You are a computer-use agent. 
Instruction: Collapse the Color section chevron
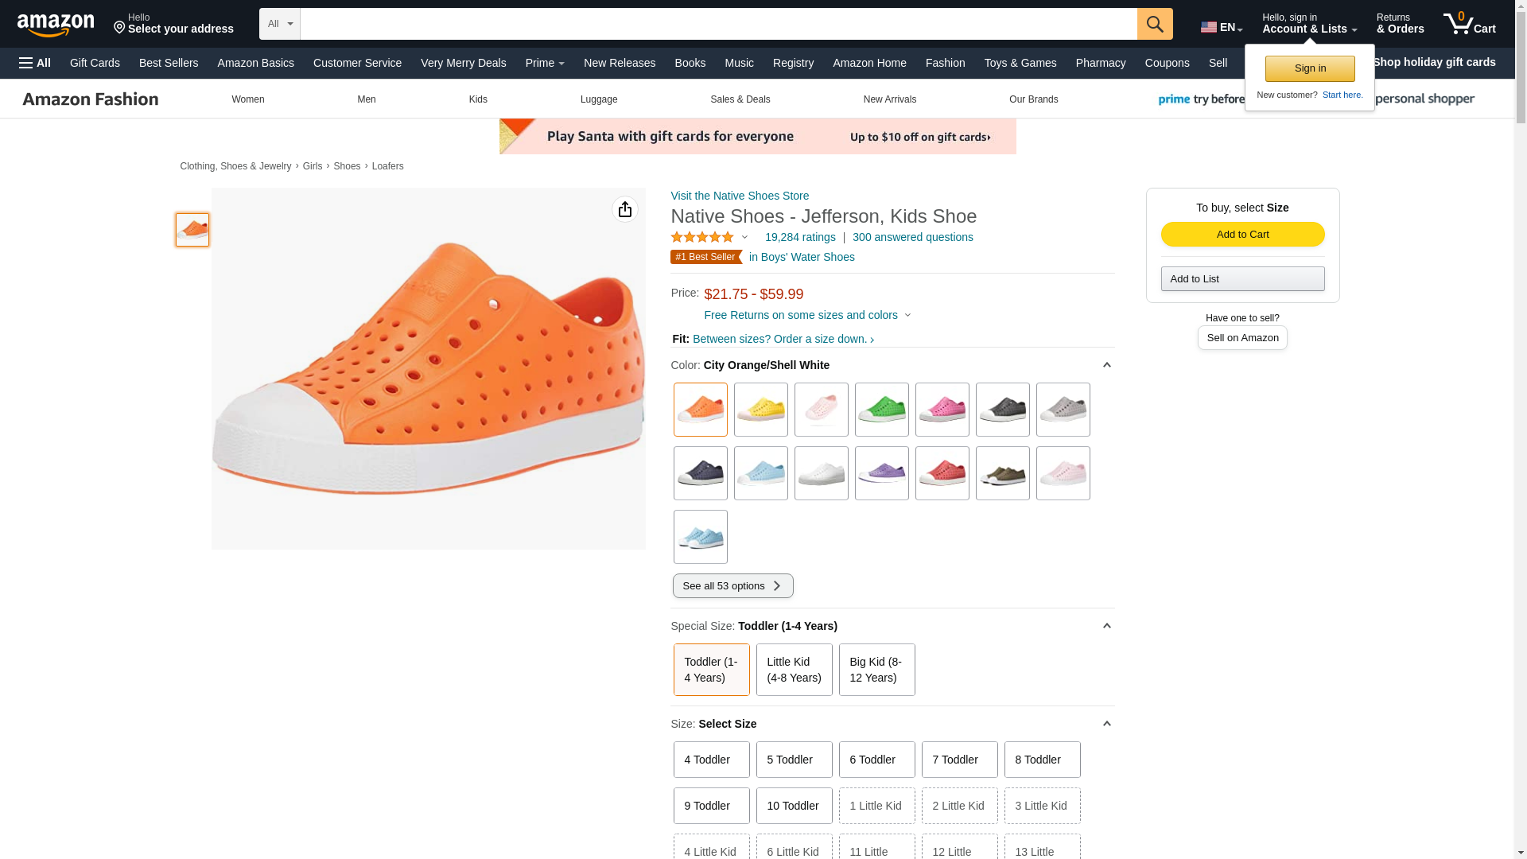[x=1106, y=365]
